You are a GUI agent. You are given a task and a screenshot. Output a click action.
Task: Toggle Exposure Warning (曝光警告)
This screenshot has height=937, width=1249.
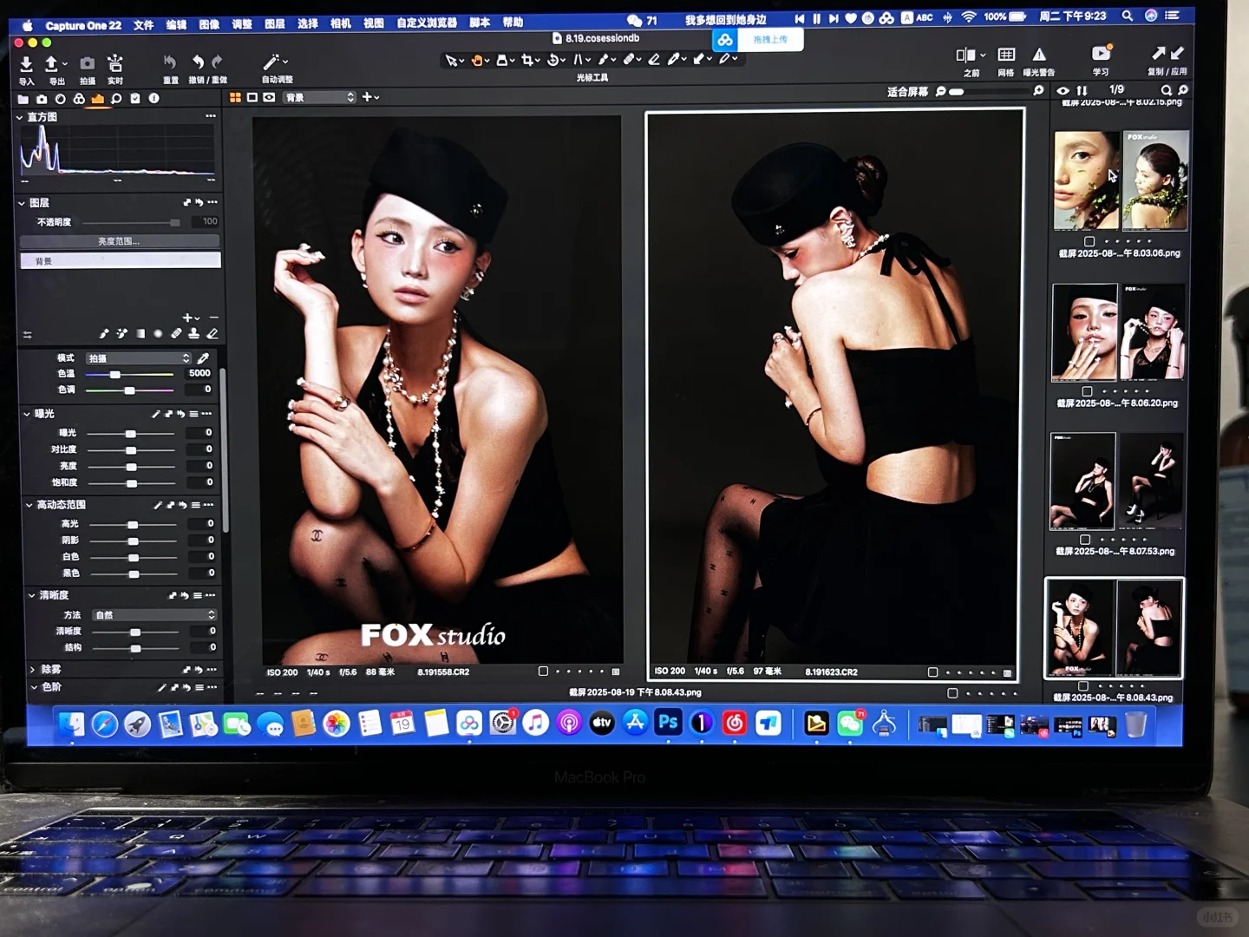tap(1039, 55)
